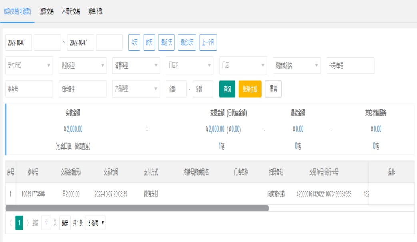Switch to the 退款交易 tab
Image resolution: width=417 pixels, height=242 pixels.
point(46,12)
